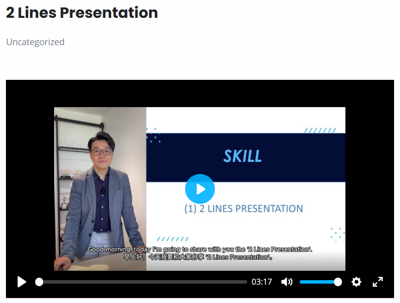Click the video frame showing SKILL slide

200,189
